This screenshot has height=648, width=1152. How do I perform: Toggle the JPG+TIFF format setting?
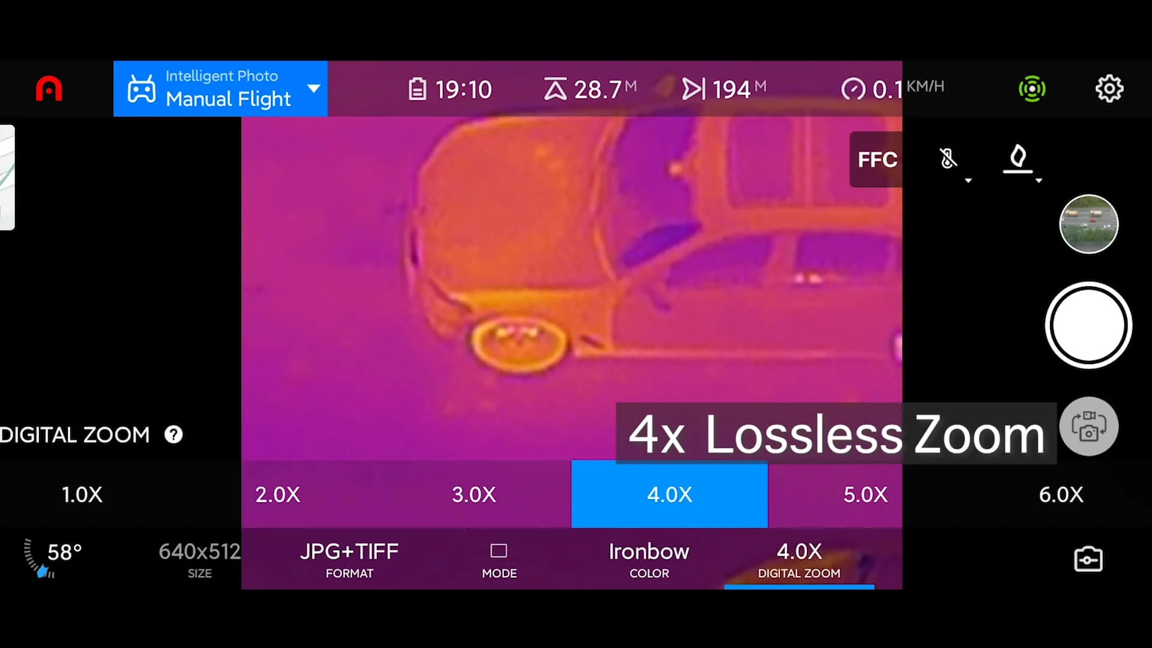(x=350, y=559)
